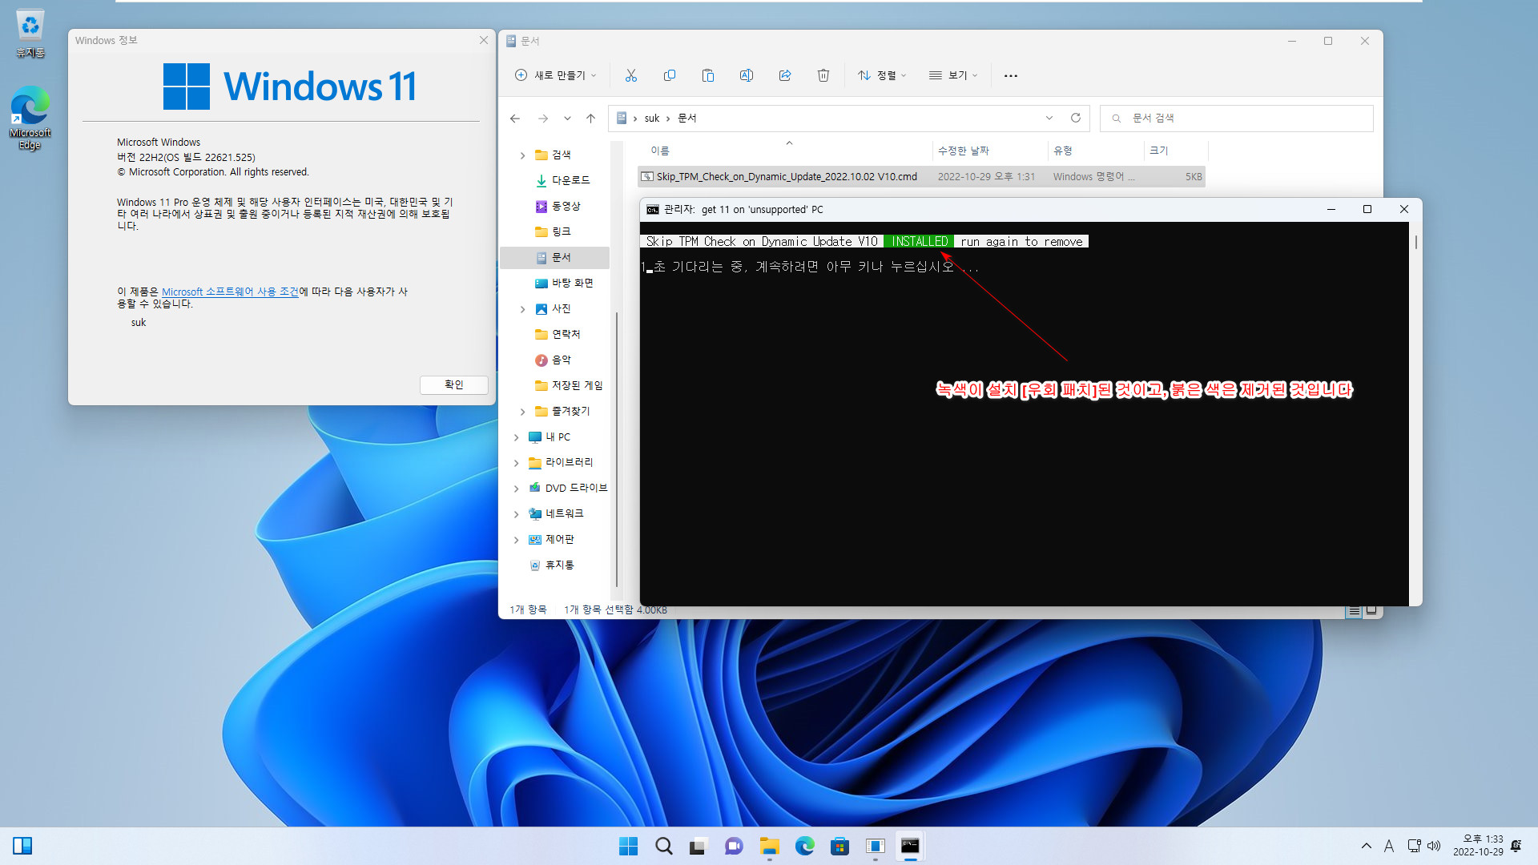Open the See more (three dots) menu
The width and height of the screenshot is (1538, 865).
pyautogui.click(x=1011, y=75)
